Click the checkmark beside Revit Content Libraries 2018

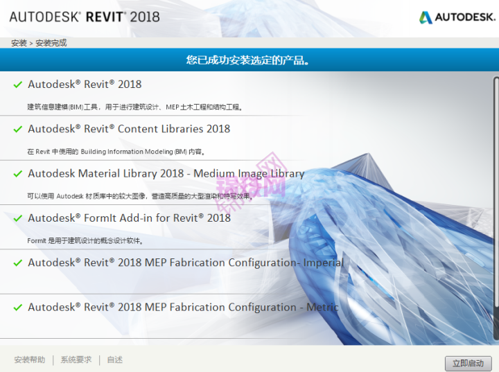(18, 130)
